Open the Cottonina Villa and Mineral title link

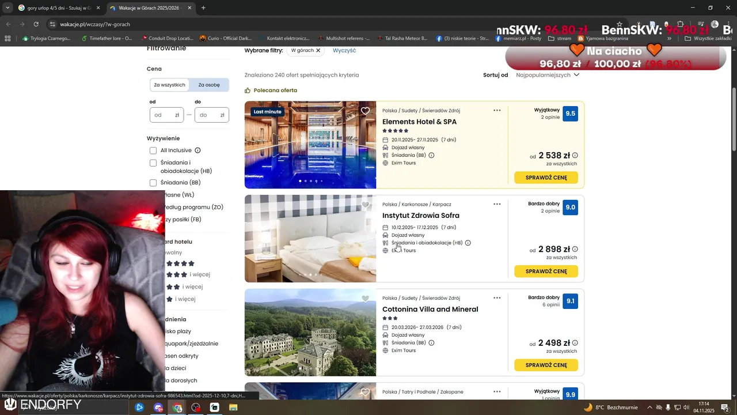(430, 310)
